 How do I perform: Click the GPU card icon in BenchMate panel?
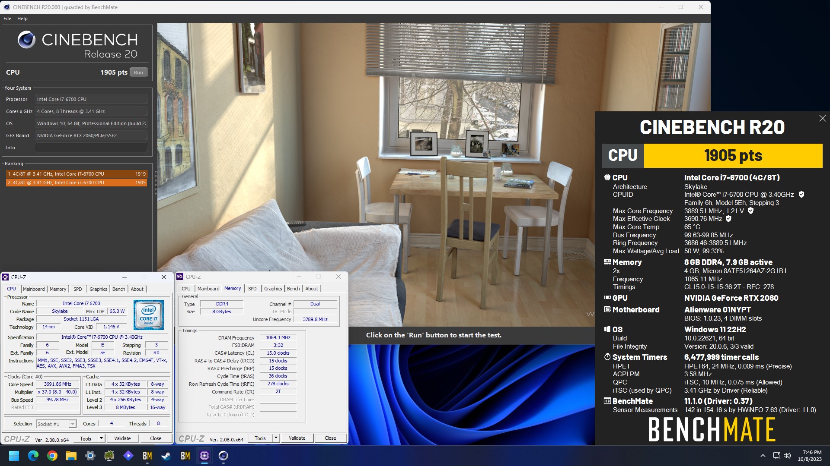tap(607, 298)
